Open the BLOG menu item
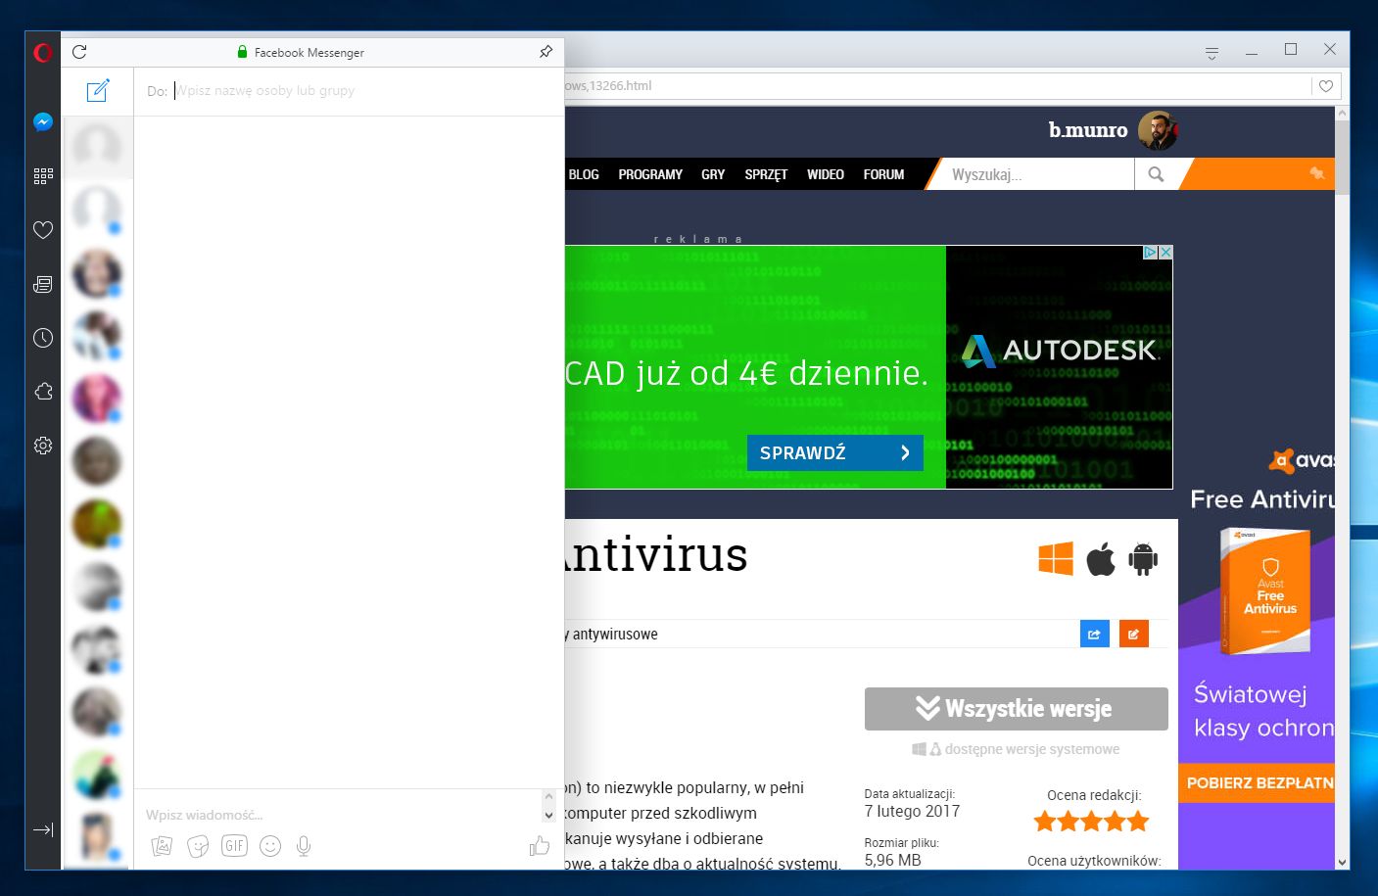The image size is (1378, 896). point(584,174)
